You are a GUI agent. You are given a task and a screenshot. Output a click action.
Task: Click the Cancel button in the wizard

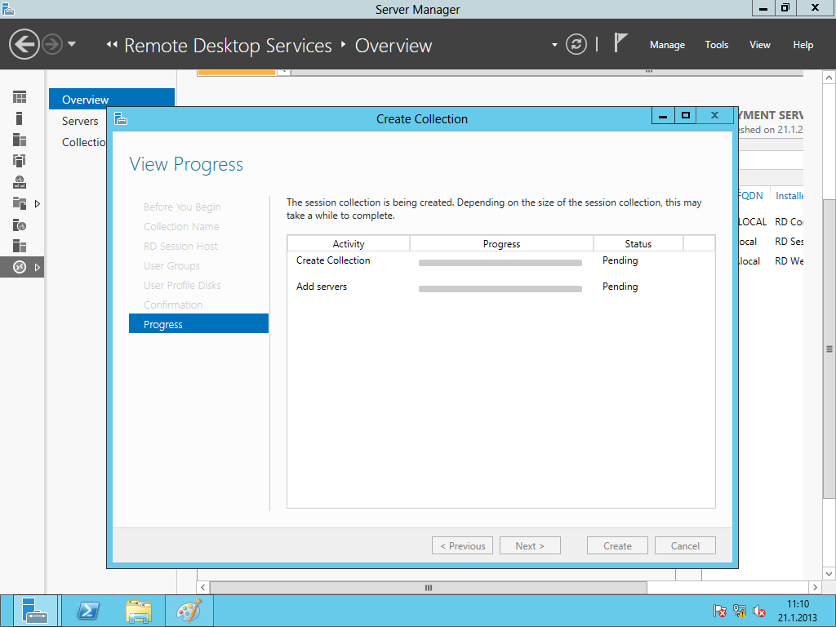click(x=685, y=546)
